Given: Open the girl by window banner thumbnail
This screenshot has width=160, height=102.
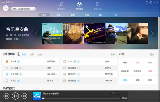Looking at the screenshot, I should pos(137,33).
